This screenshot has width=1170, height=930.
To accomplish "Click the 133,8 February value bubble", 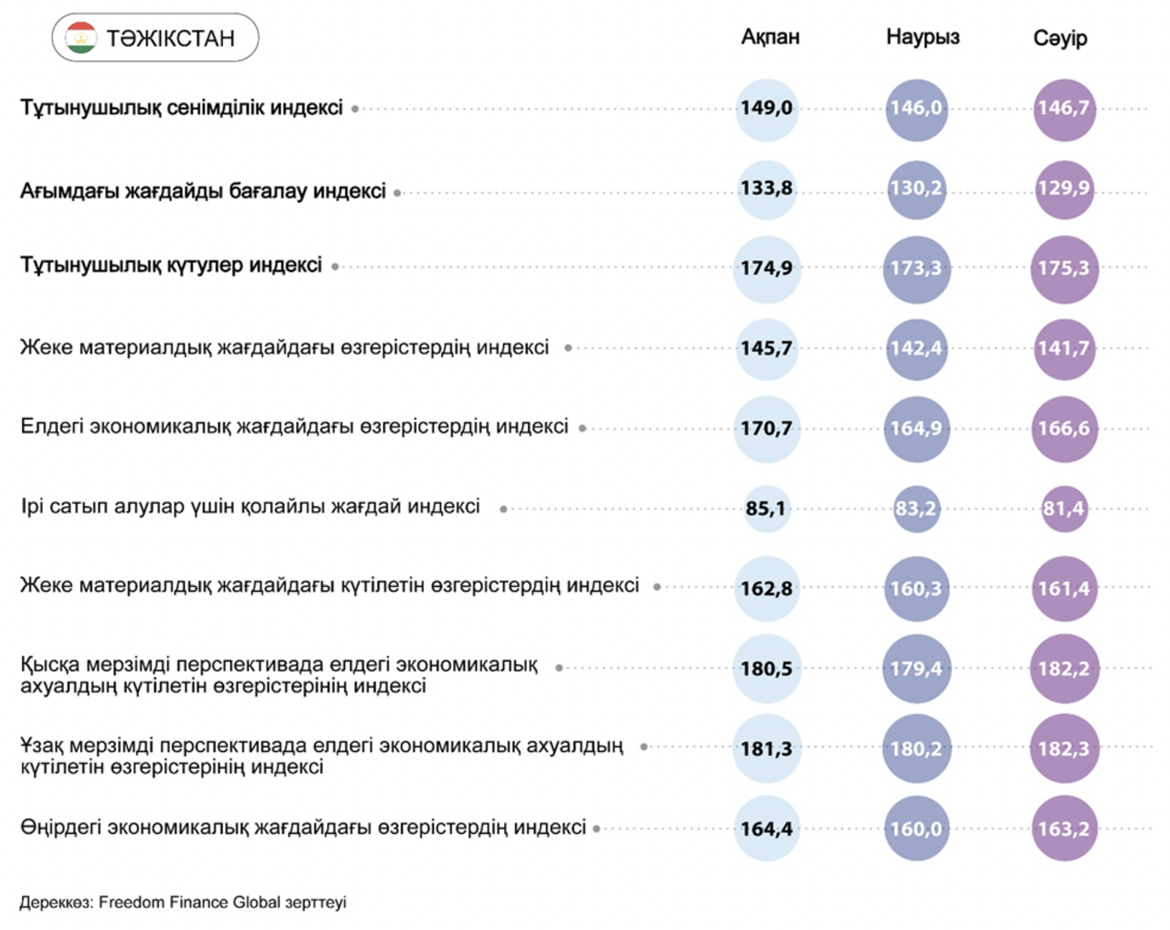I will click(x=766, y=188).
